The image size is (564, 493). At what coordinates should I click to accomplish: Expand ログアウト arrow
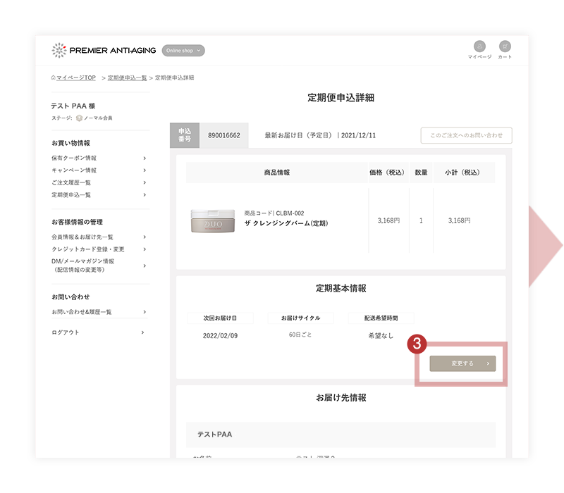click(x=142, y=332)
